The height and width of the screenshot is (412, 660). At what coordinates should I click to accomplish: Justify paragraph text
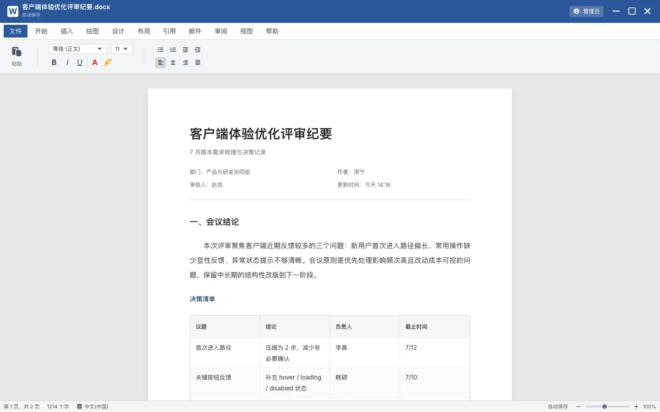click(x=198, y=63)
